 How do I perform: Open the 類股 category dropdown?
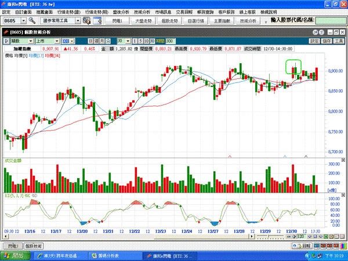coord(31,41)
